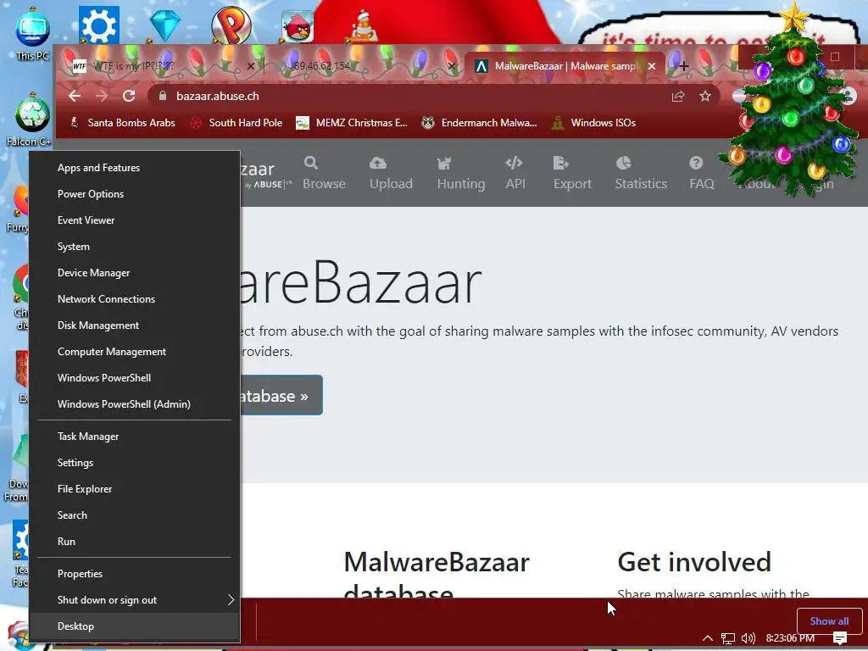Click the share page icon in address bar
868x651 pixels.
678,97
